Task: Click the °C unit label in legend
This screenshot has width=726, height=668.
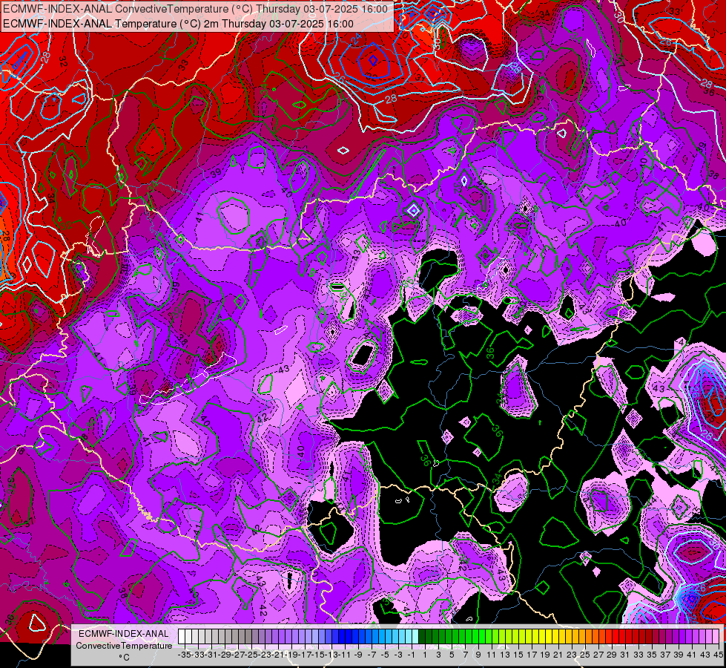Action: tap(124, 658)
